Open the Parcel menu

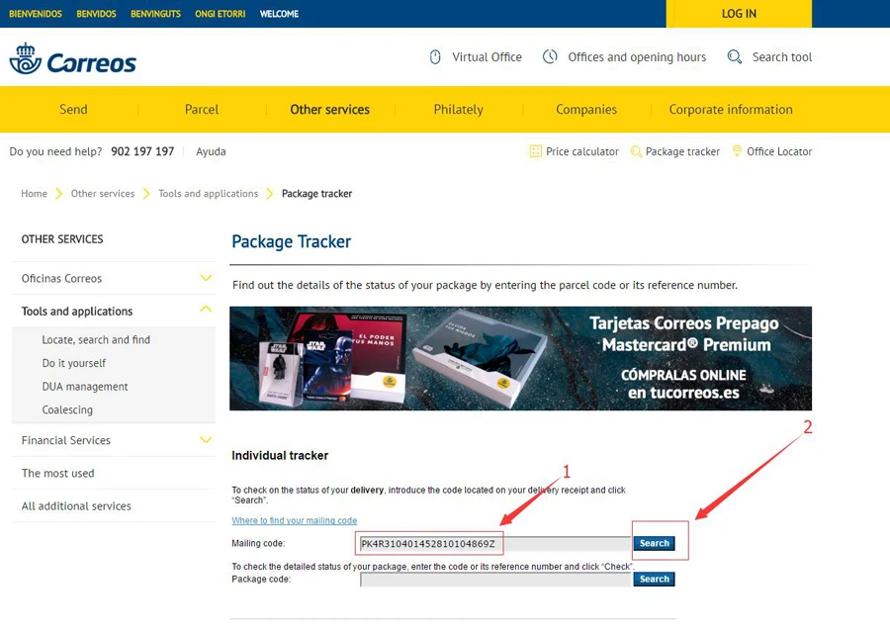click(x=202, y=110)
